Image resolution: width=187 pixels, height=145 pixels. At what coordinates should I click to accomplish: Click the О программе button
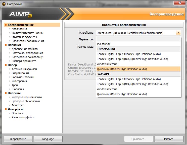tap(18, 139)
